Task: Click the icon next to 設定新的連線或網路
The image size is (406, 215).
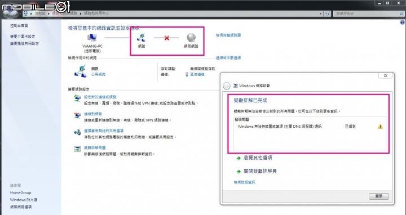Action: (77, 98)
